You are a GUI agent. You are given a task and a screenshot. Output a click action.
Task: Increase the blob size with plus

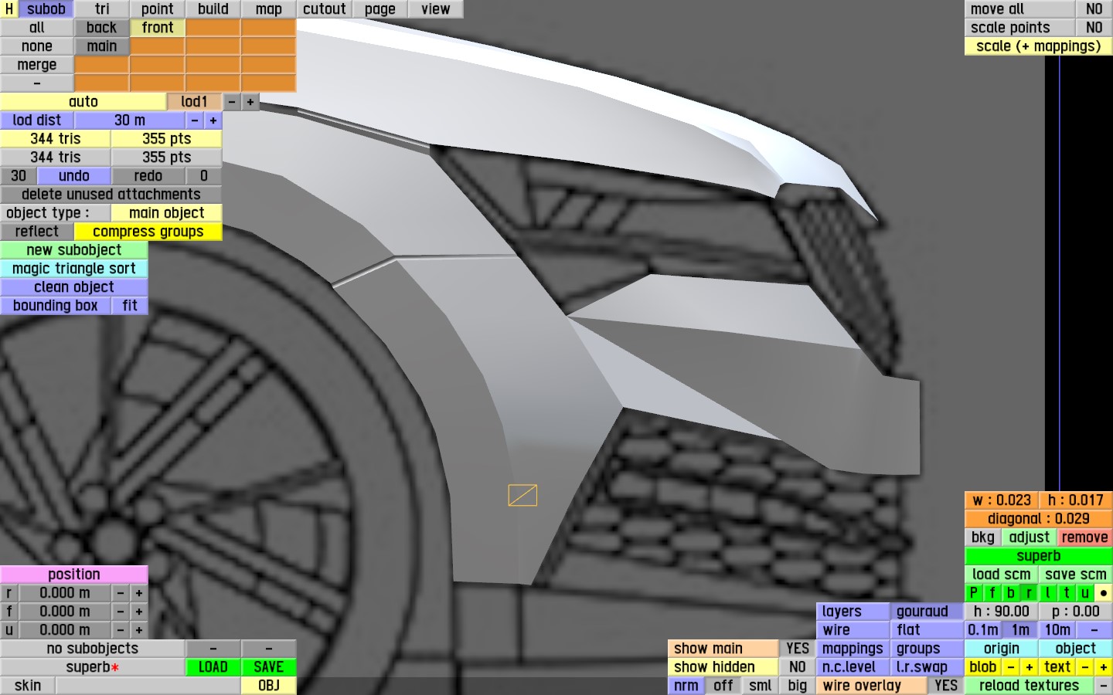[1030, 667]
